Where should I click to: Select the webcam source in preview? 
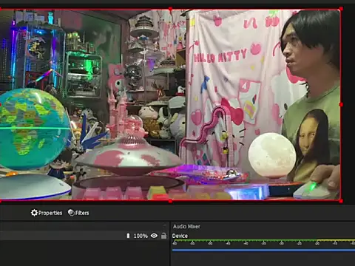pos(170,105)
